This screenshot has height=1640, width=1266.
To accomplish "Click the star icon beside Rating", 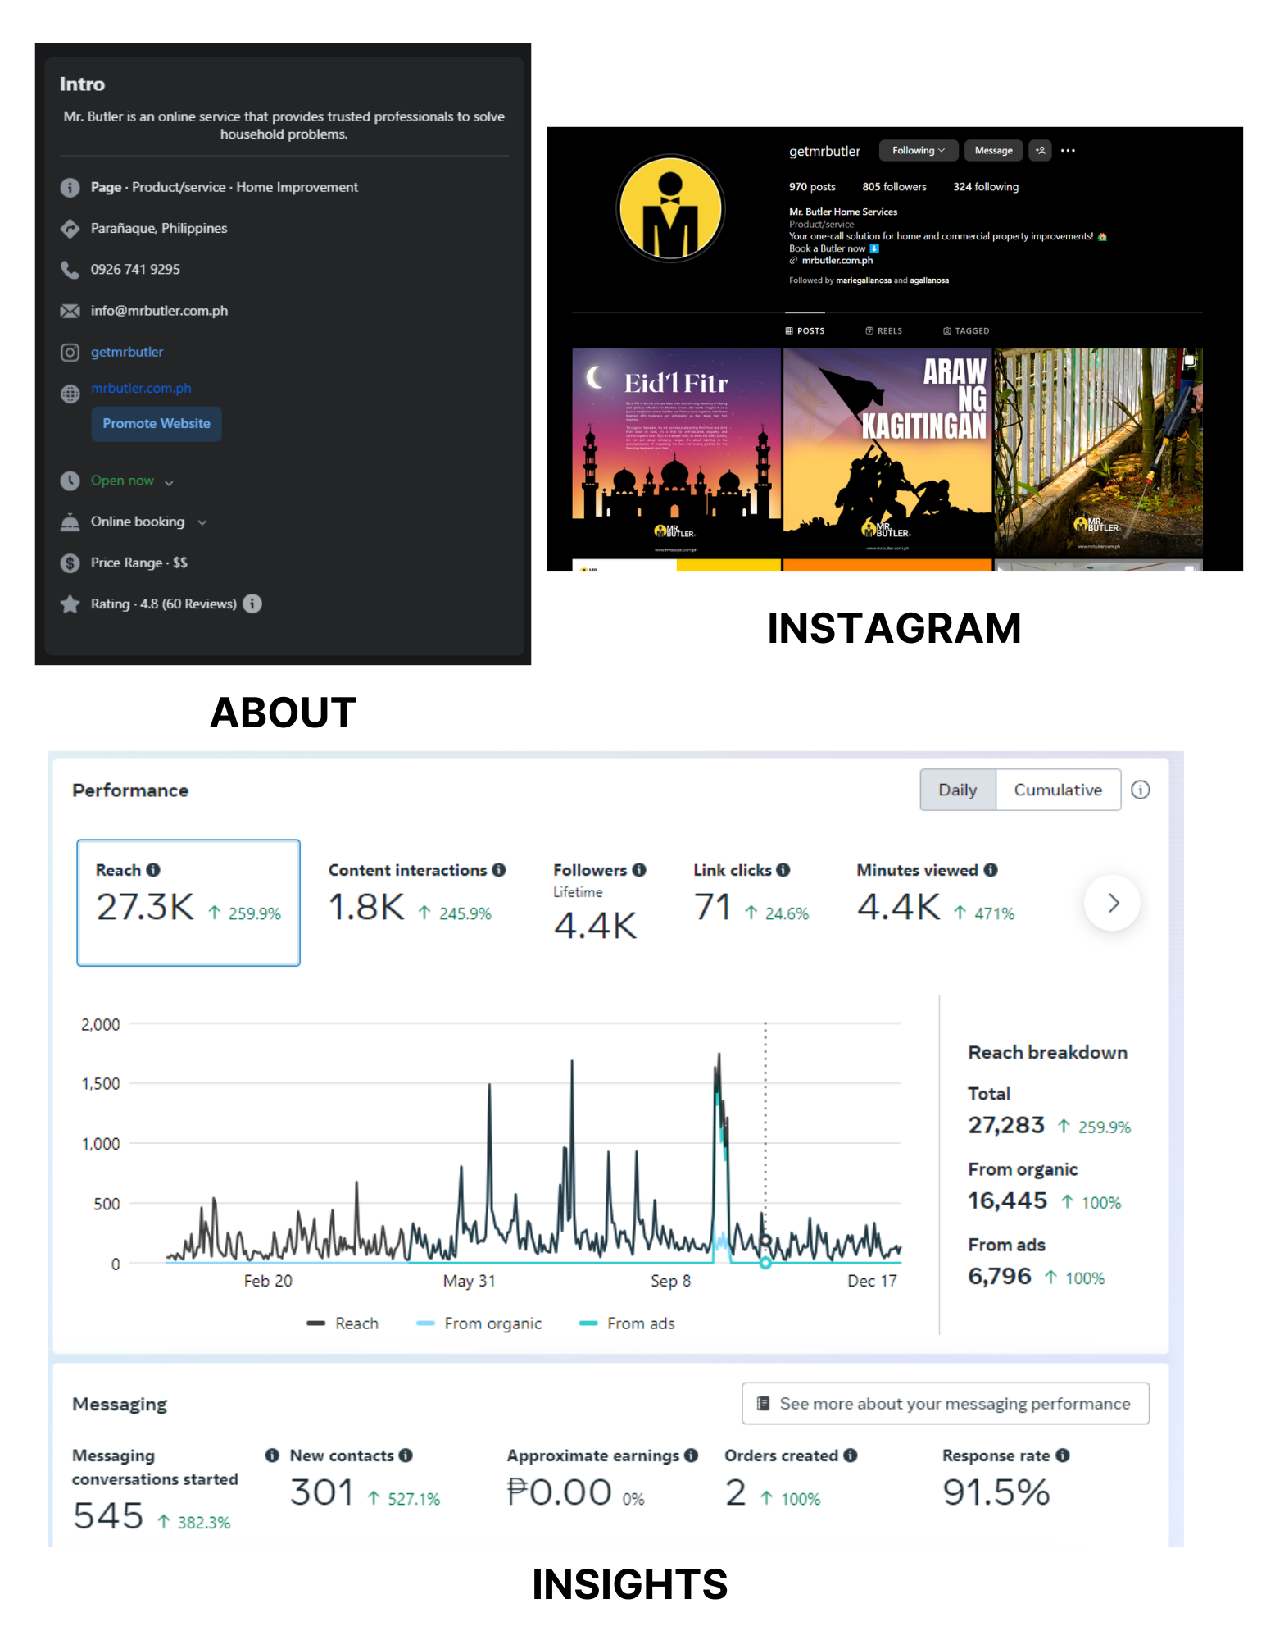I will (70, 604).
